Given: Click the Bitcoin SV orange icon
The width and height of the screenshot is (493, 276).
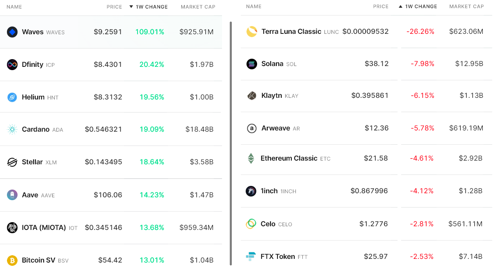Looking at the screenshot, I should [12, 260].
